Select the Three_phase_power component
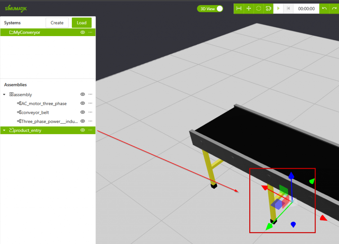 50,122
